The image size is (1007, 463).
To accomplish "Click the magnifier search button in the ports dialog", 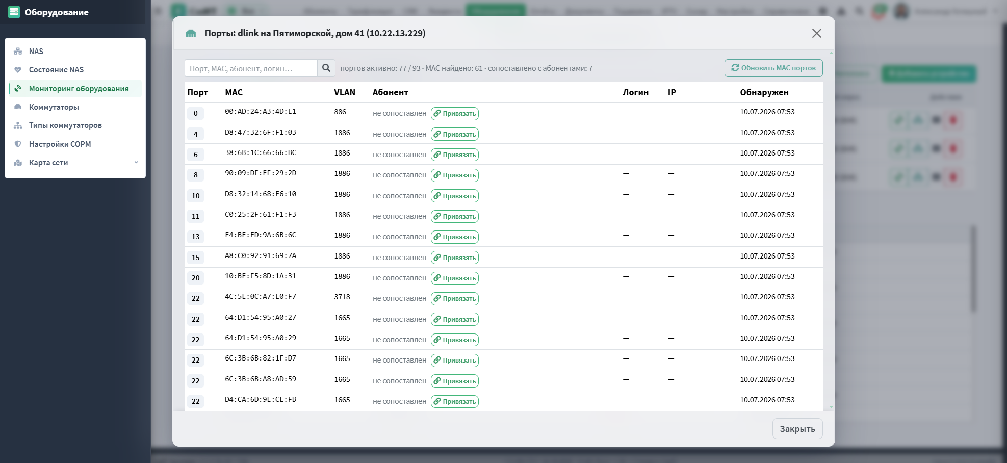I will pyautogui.click(x=326, y=68).
